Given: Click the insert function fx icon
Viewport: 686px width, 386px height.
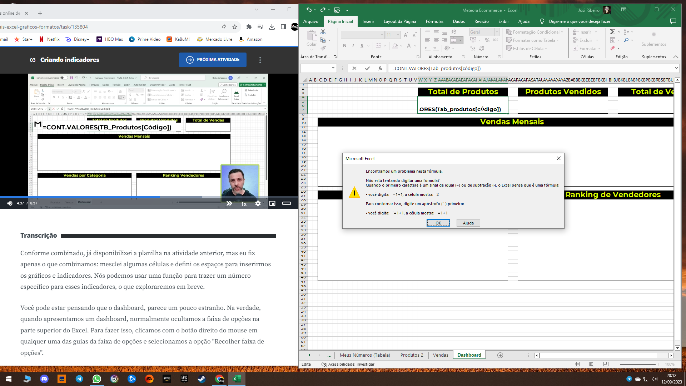Looking at the screenshot, I should click(380, 68).
